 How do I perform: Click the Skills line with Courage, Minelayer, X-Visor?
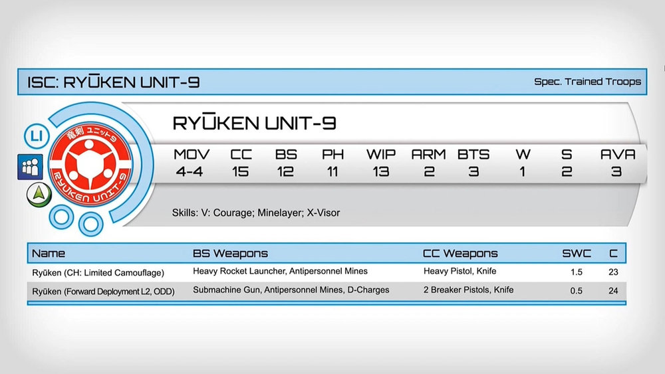point(256,213)
